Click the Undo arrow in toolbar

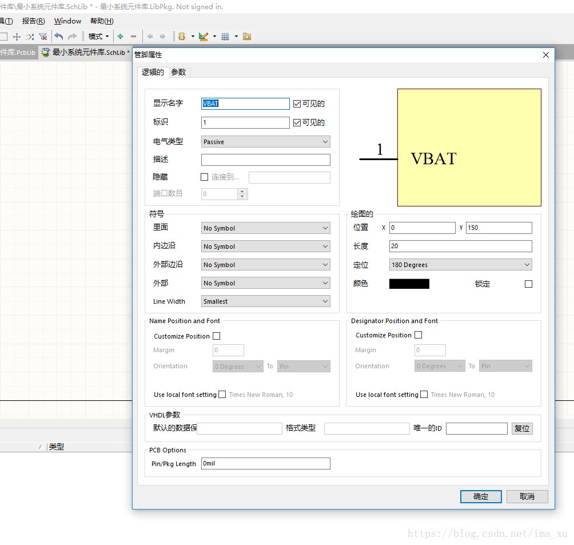click(x=58, y=37)
